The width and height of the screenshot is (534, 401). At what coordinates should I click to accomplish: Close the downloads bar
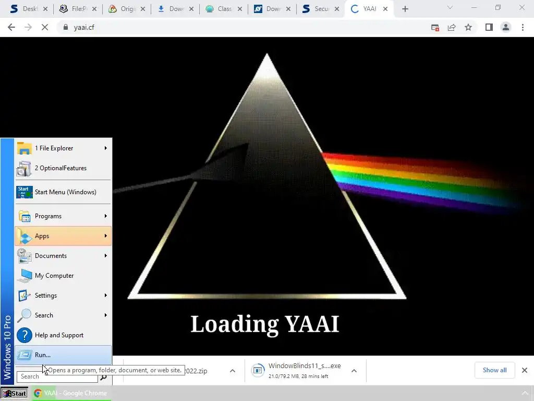[525, 370]
